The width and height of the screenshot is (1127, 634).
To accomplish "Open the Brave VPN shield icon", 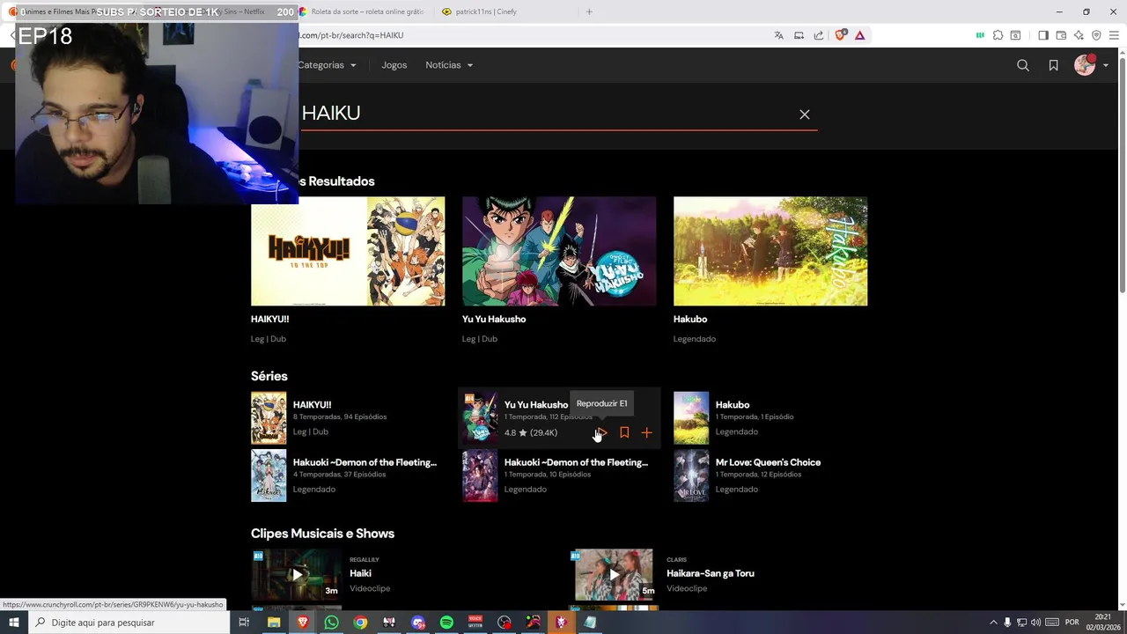I will tap(1096, 35).
